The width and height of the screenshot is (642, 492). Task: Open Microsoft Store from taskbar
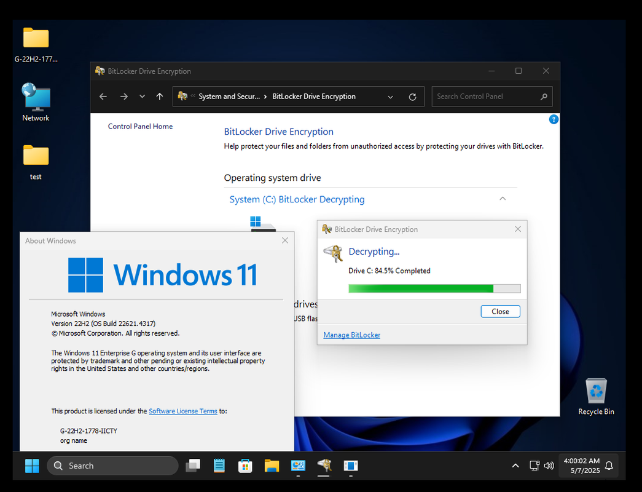[245, 466]
